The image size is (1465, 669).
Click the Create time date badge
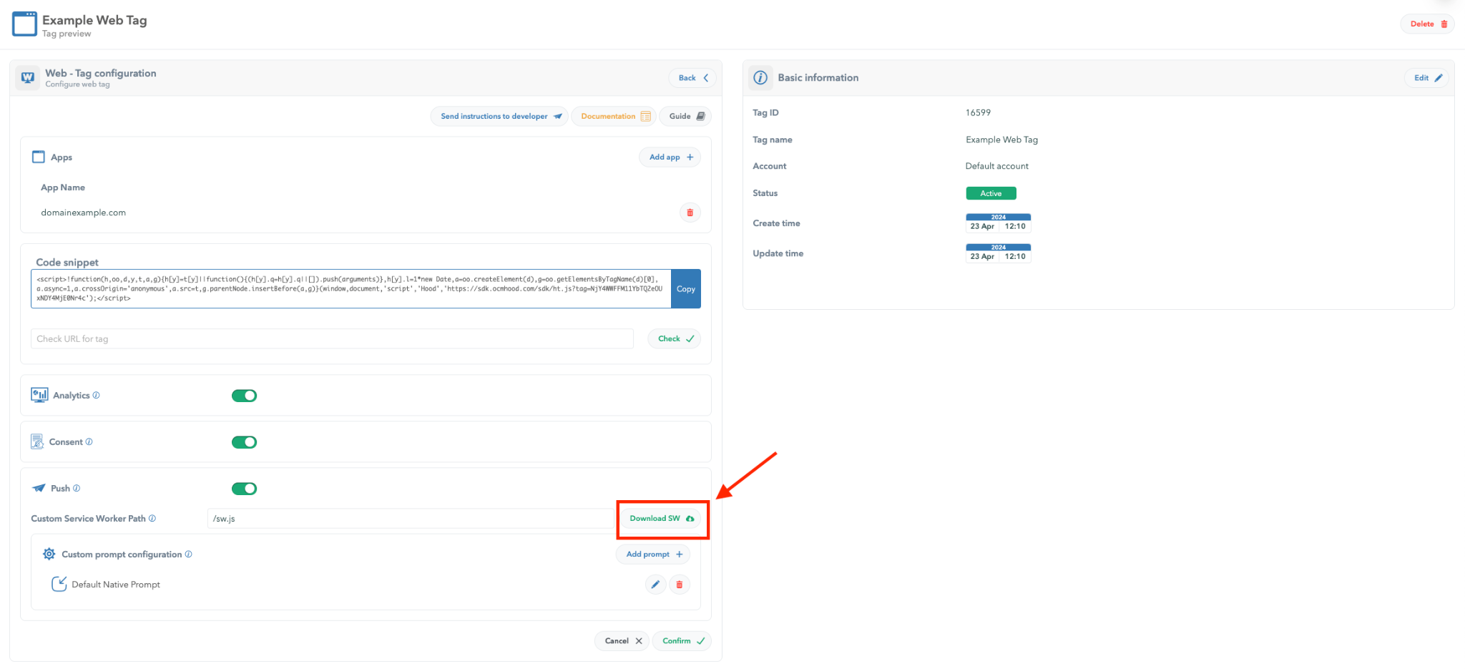click(998, 223)
